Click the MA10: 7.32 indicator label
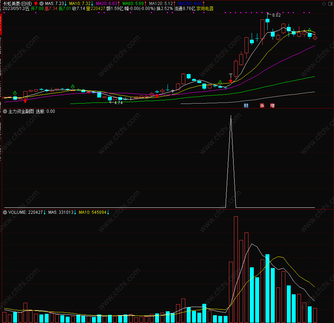334x323 pixels. pos(80,4)
